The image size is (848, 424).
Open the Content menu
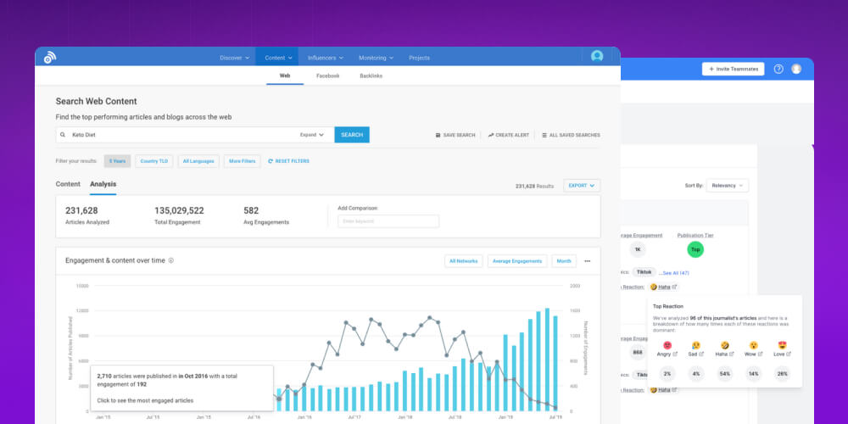(x=277, y=58)
